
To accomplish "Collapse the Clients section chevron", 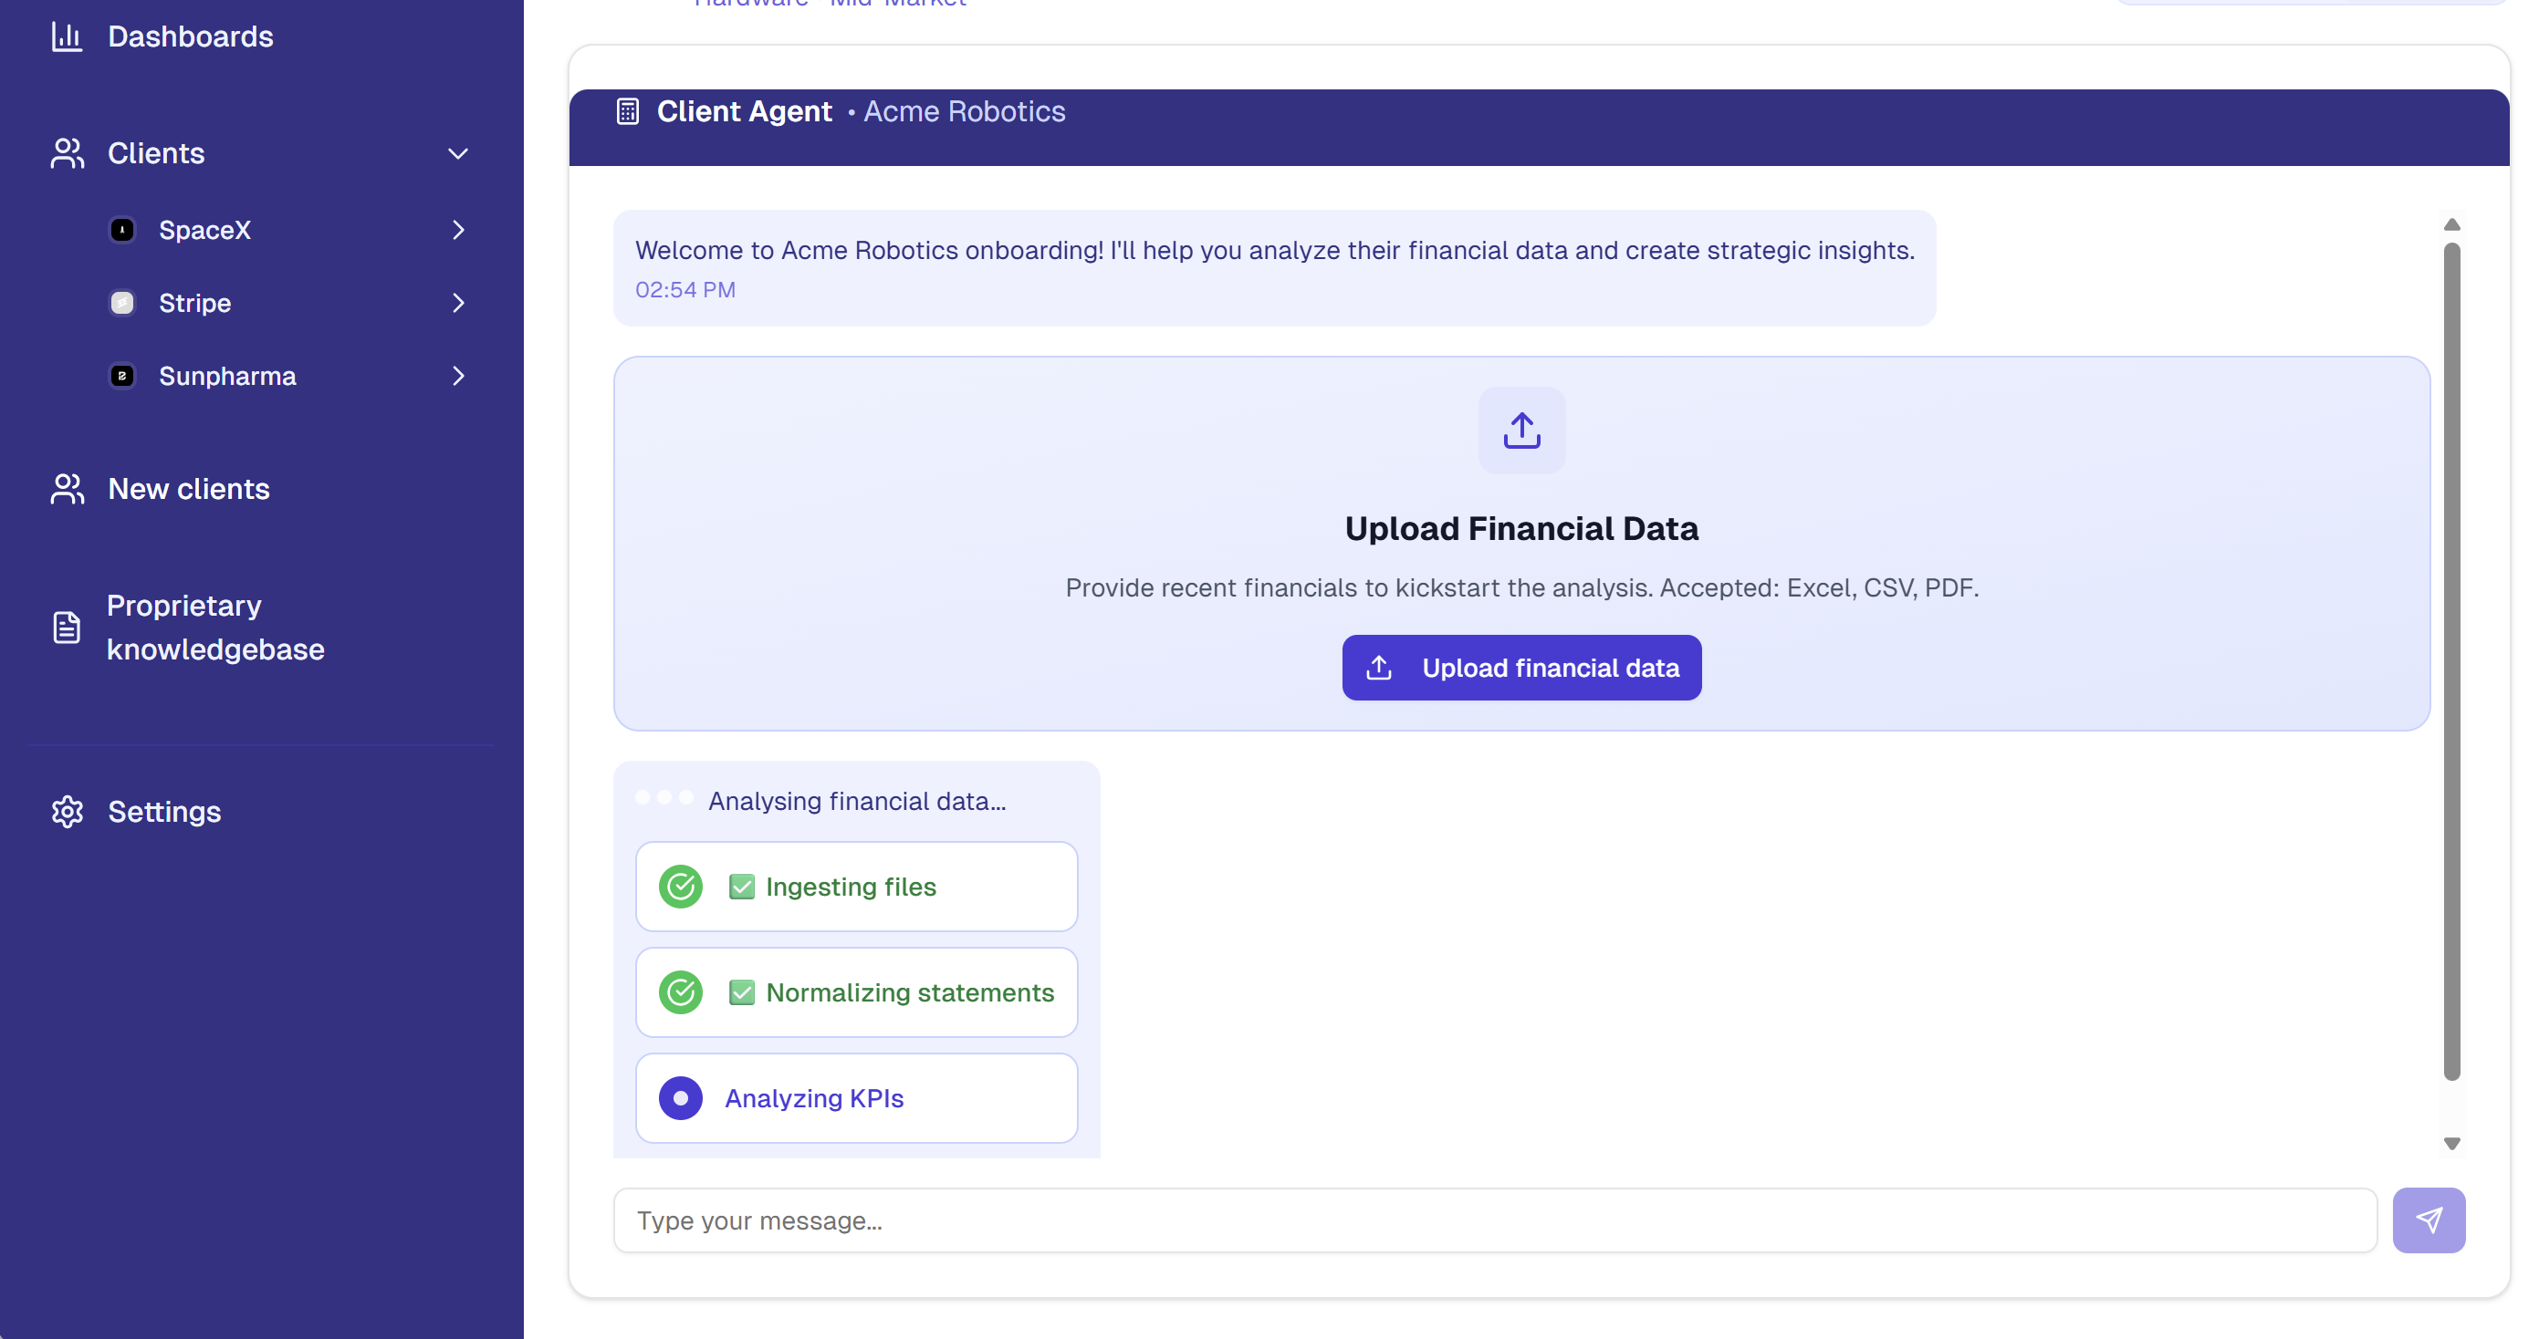I will (x=457, y=154).
